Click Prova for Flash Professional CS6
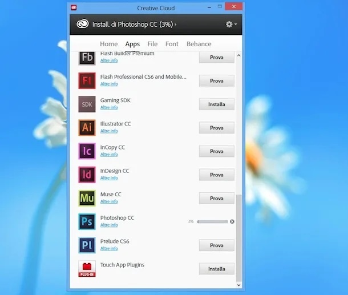Screen dimensions: 348x295 click(217, 81)
